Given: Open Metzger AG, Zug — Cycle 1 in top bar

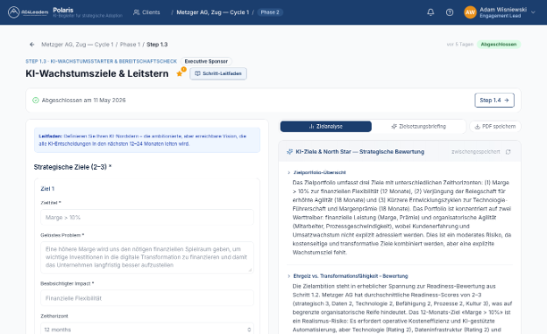Looking at the screenshot, I should [213, 13].
